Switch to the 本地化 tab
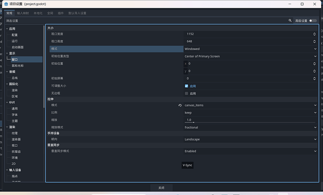 point(38,13)
